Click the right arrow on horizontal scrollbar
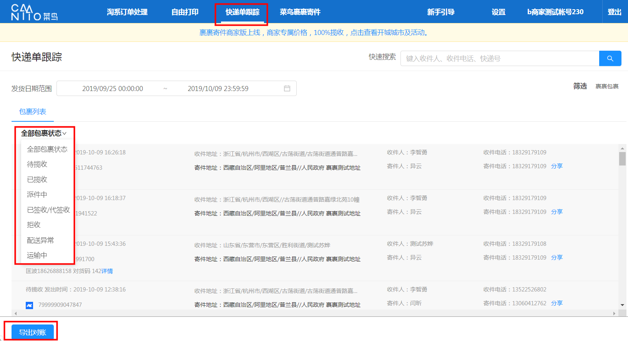The width and height of the screenshot is (628, 341). pos(614,313)
